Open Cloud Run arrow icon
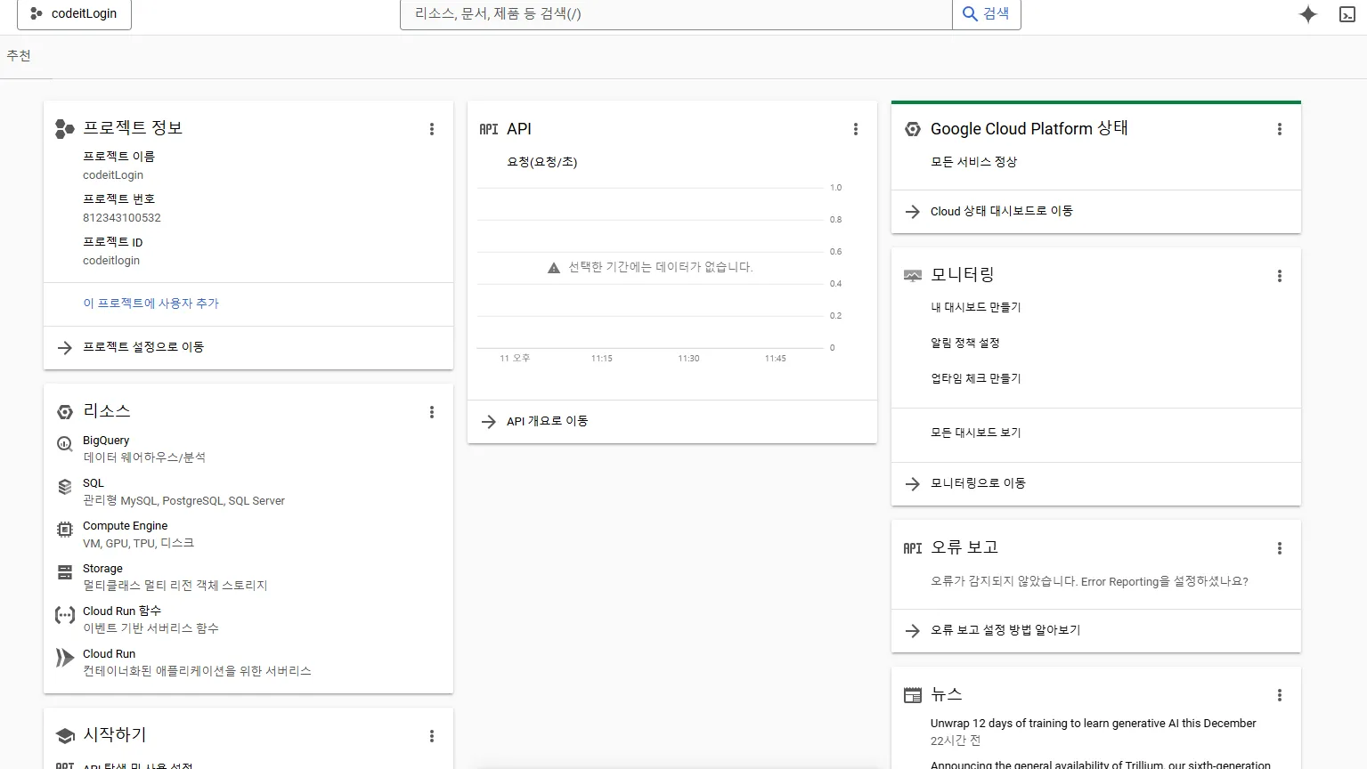 [x=64, y=658]
